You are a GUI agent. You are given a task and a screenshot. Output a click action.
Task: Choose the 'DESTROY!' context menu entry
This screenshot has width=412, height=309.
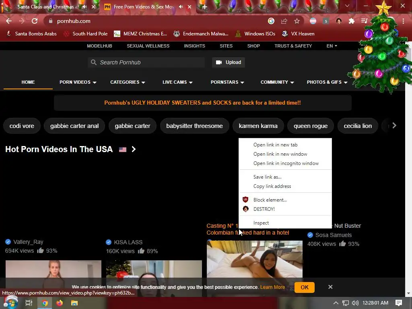[x=285, y=209]
